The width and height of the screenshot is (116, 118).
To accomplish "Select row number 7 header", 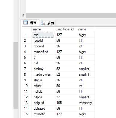I will click(27, 69).
